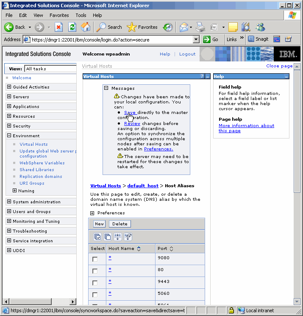Viewport: 303px width, 316px height.
Task: Click the Print toolbar icon
Action: (x=200, y=27)
